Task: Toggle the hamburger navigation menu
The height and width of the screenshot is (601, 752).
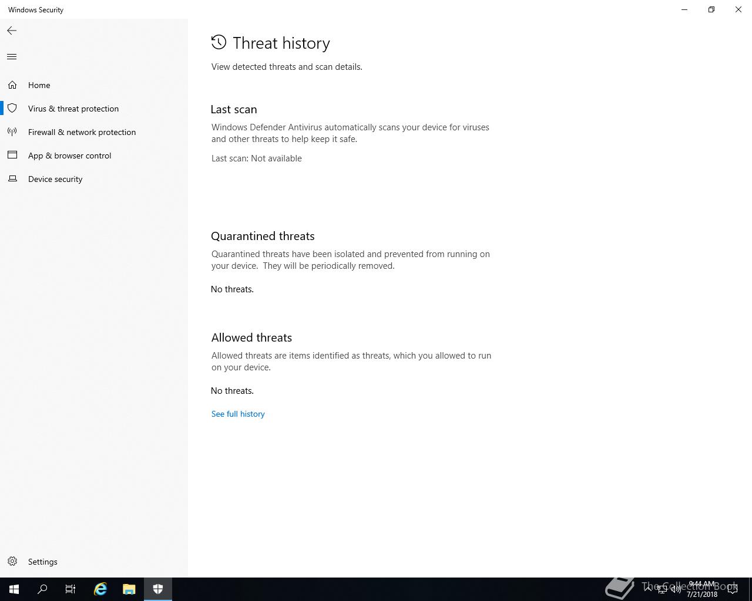Action: point(12,57)
